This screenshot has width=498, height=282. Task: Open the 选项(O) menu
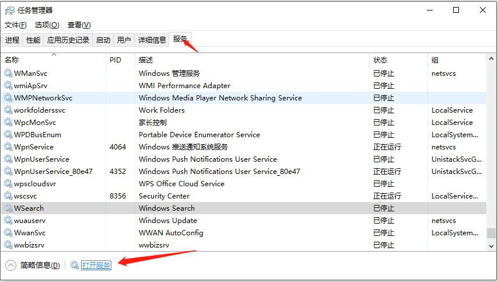(47, 25)
